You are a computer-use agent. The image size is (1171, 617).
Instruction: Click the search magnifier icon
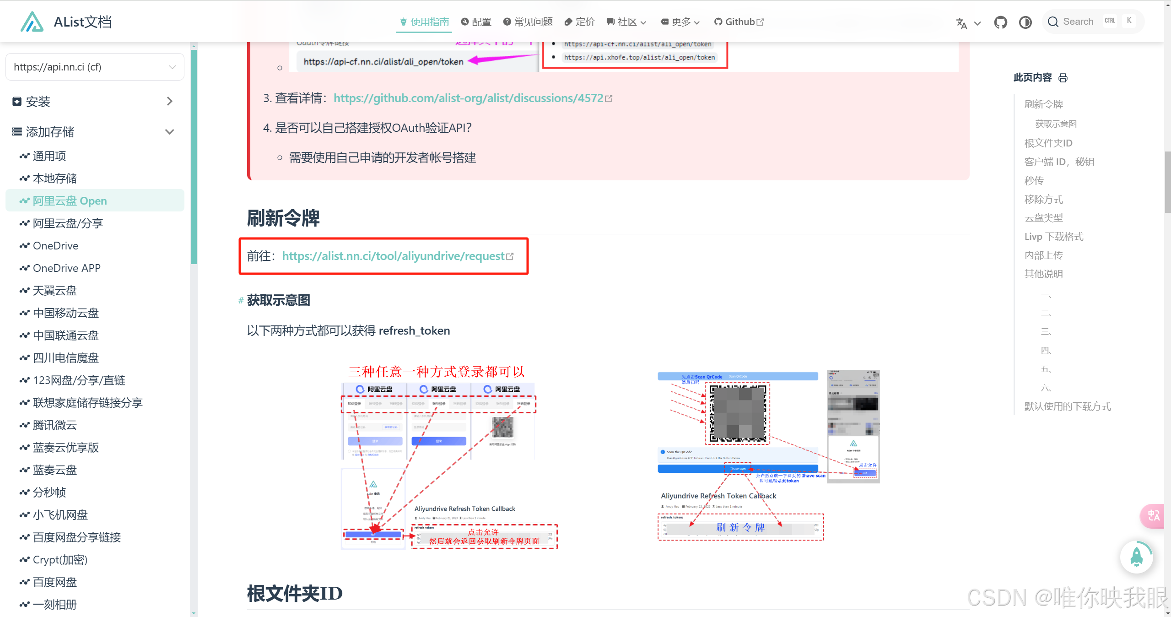(1053, 22)
